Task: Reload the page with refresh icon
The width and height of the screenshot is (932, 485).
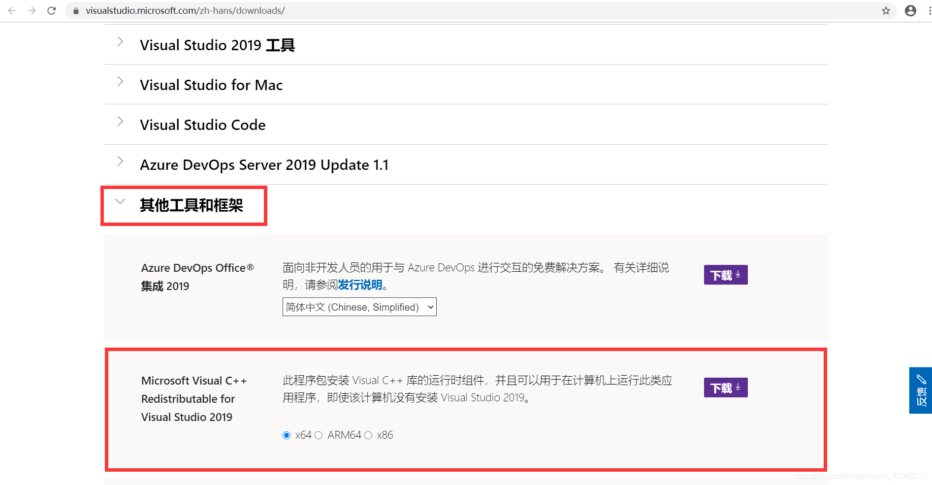Action: [x=52, y=10]
